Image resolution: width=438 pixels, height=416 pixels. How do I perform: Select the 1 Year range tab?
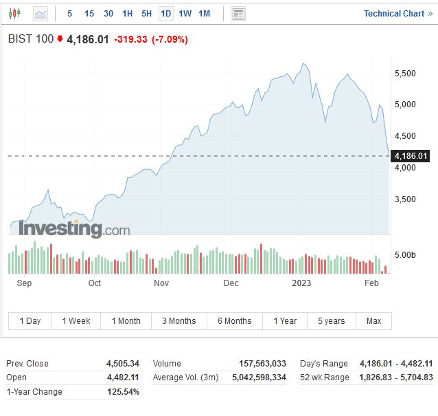[x=285, y=321]
